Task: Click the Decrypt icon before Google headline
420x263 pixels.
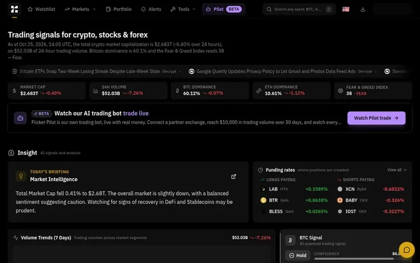Action: [192, 71]
